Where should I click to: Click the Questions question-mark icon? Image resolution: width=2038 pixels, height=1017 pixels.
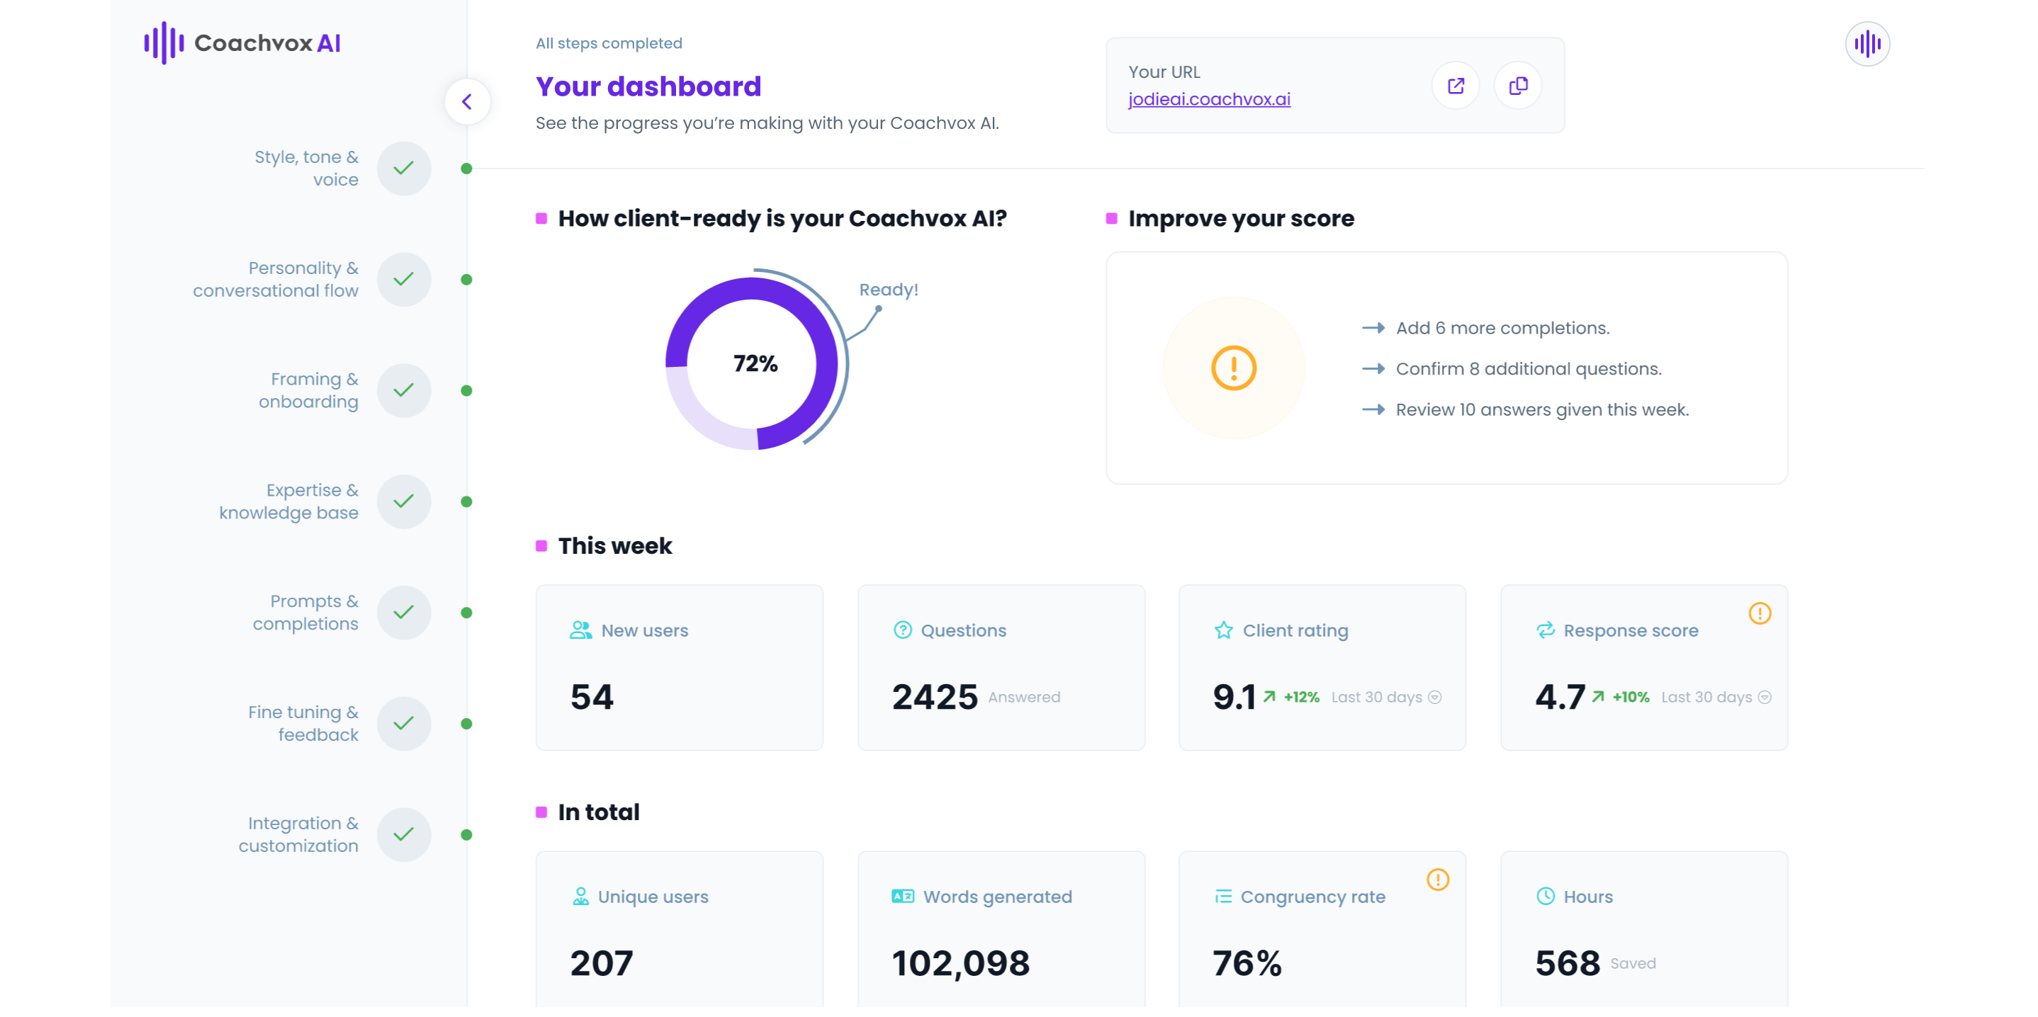[902, 630]
